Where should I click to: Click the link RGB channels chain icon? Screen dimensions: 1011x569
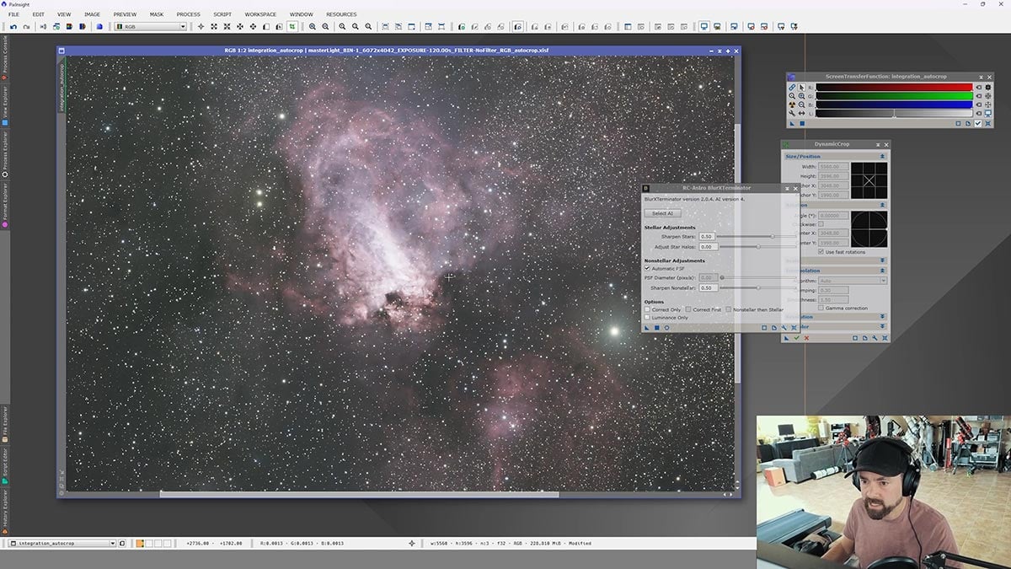point(792,87)
